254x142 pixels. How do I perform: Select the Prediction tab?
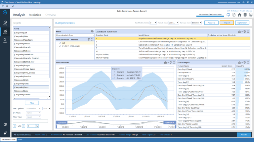[x=35, y=15]
